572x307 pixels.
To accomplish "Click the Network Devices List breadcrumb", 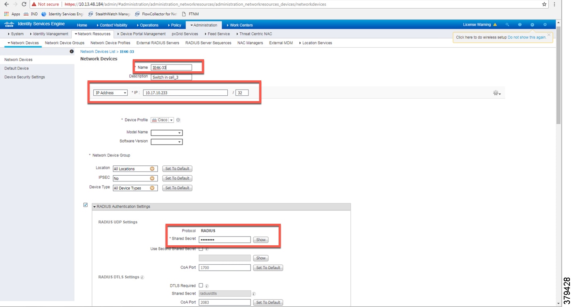I will coord(97,51).
